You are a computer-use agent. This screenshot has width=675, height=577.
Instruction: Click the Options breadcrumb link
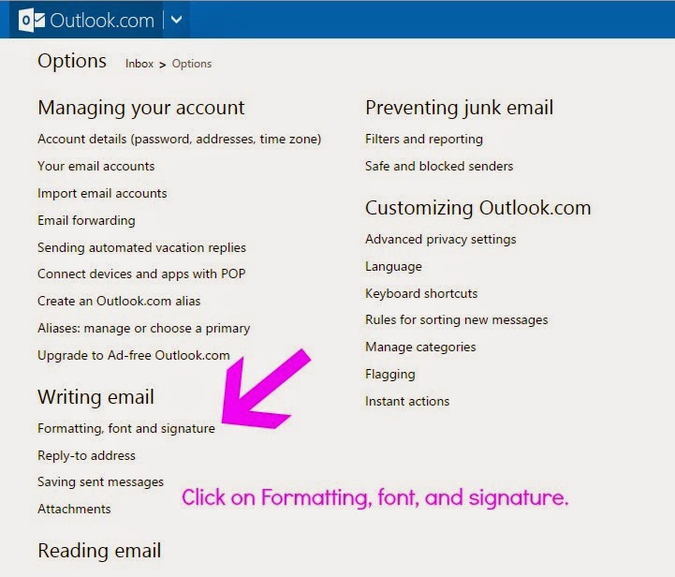pos(192,64)
